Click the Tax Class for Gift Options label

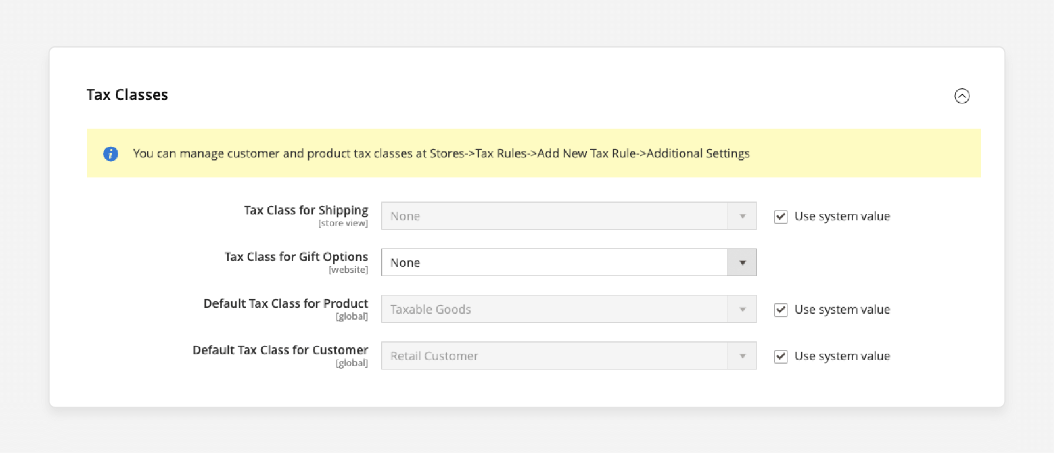pos(296,257)
